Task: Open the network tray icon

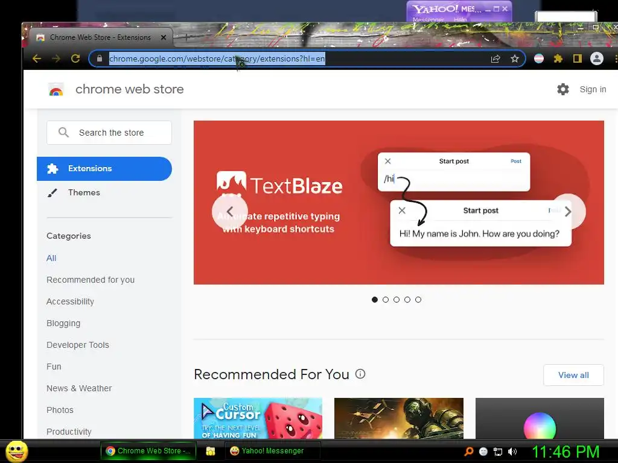Action: [498, 452]
